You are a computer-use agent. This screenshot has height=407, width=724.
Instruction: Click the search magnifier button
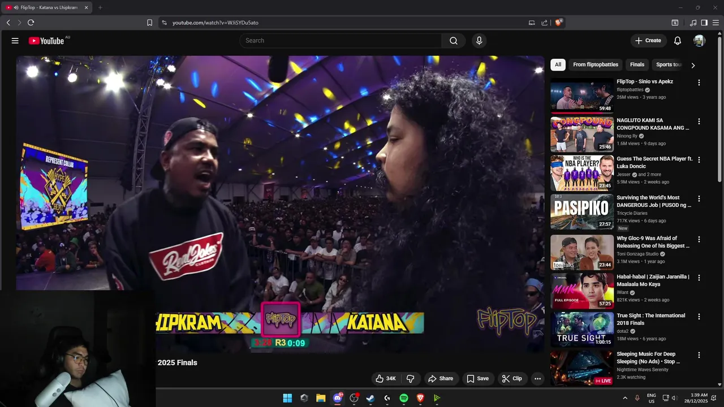coord(454,41)
